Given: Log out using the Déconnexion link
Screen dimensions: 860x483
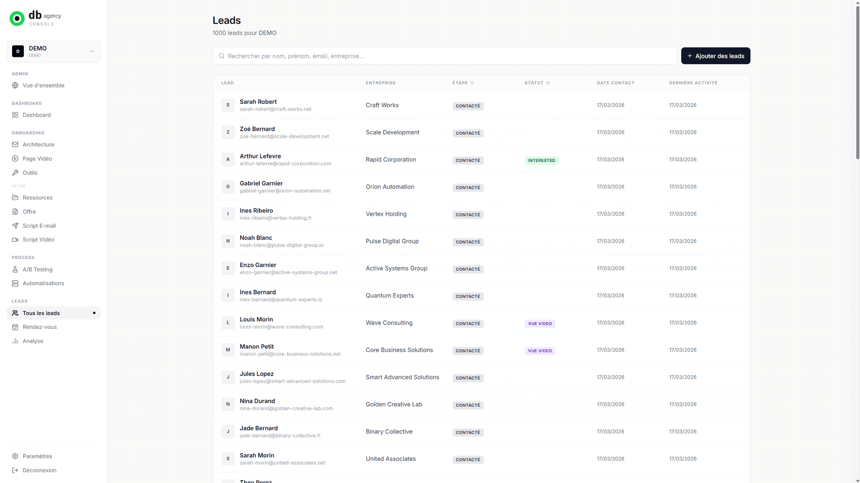Looking at the screenshot, I should tap(39, 470).
